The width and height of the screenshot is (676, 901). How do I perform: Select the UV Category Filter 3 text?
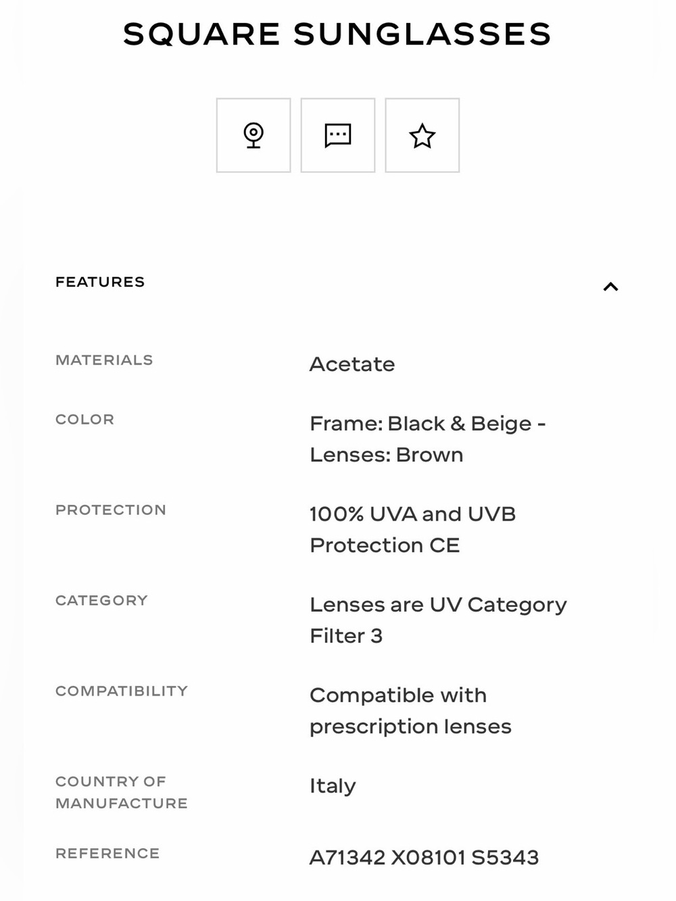click(x=438, y=620)
